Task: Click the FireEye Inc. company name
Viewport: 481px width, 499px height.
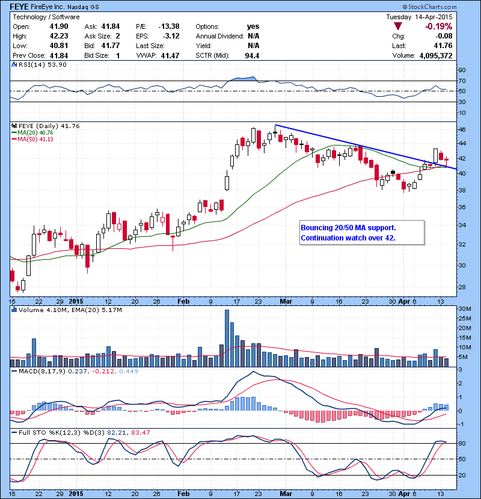Action: [x=48, y=7]
